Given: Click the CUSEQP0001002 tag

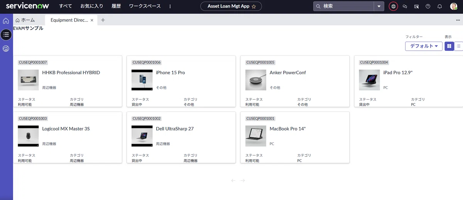Looking at the screenshot, I should tap(147, 118).
